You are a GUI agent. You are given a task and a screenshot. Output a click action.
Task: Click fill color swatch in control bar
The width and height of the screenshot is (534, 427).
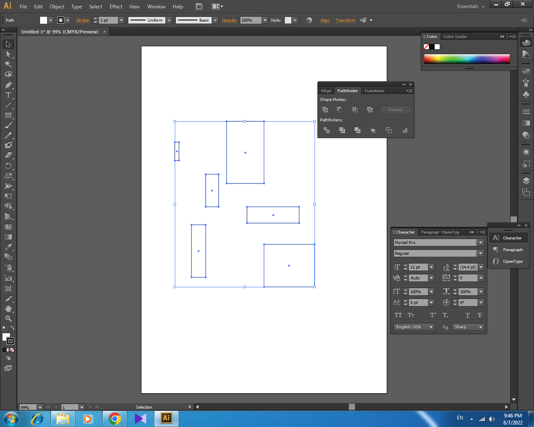click(x=43, y=20)
